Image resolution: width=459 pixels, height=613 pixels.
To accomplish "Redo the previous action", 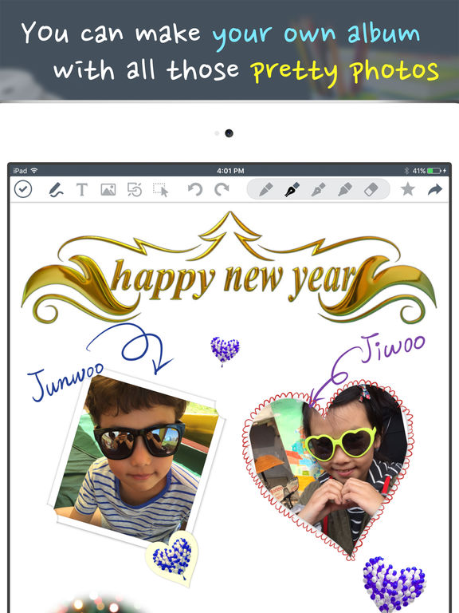I will pos(222,190).
